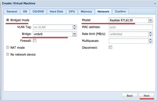The height and width of the screenshot is (101, 158).
Task: Choose NAT mode radio option
Action: [8, 47]
